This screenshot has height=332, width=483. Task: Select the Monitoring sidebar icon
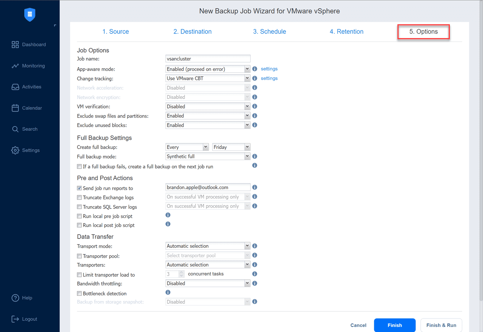coord(29,65)
